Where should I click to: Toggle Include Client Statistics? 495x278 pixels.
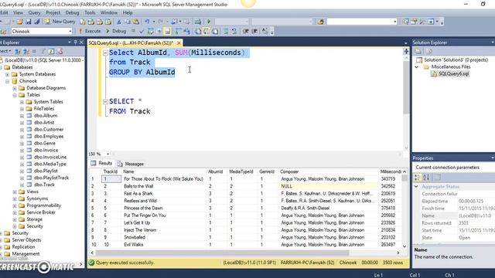pos(186,31)
